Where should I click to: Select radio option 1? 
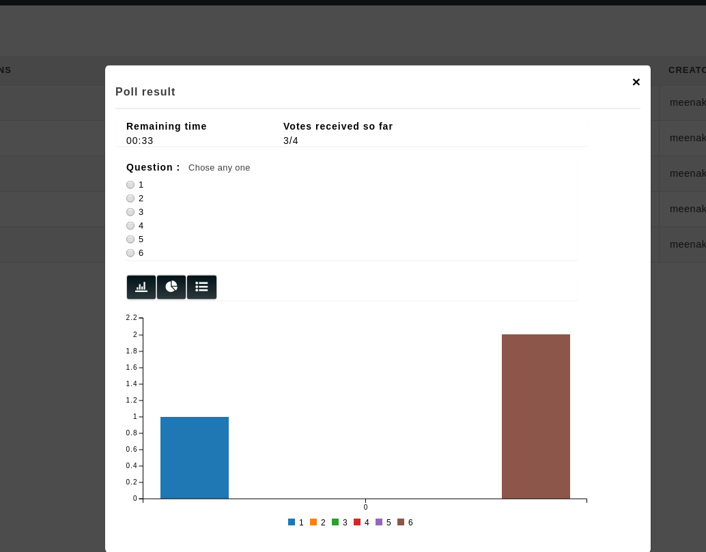(130, 185)
